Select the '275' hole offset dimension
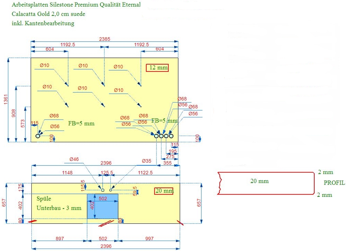This screenshot has height=251, width=346. click(170, 156)
